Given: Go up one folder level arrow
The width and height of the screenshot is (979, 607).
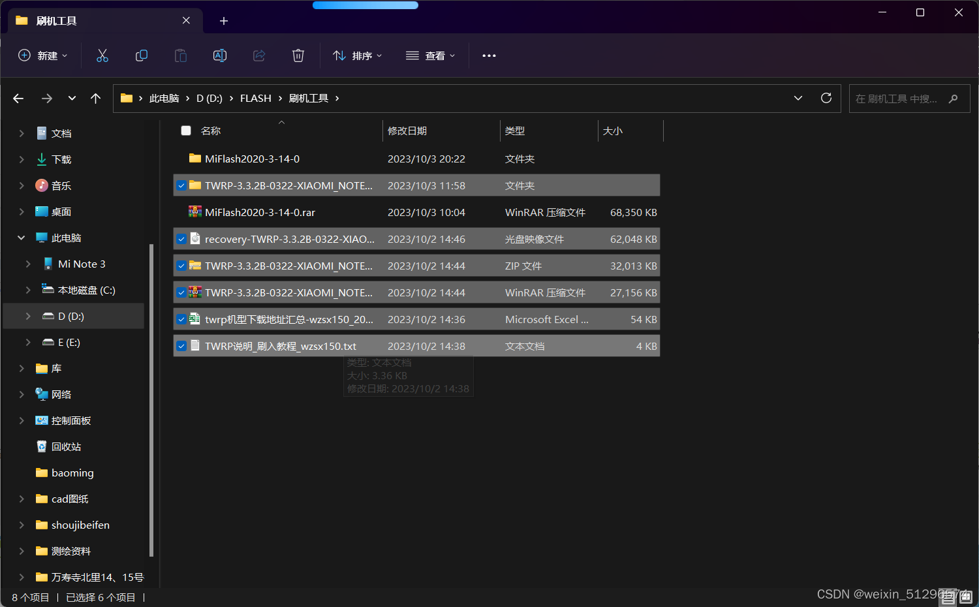Looking at the screenshot, I should (96, 99).
